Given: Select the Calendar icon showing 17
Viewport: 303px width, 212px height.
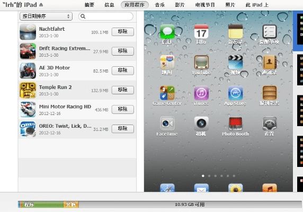Looking at the screenshot, I should pyautogui.click(x=201, y=32).
